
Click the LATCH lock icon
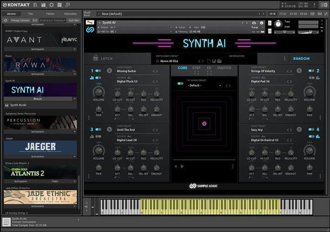coord(96,58)
